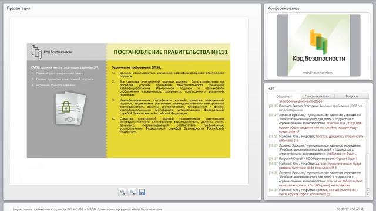
Task: Click the Чат panel title
Action: 271,89
